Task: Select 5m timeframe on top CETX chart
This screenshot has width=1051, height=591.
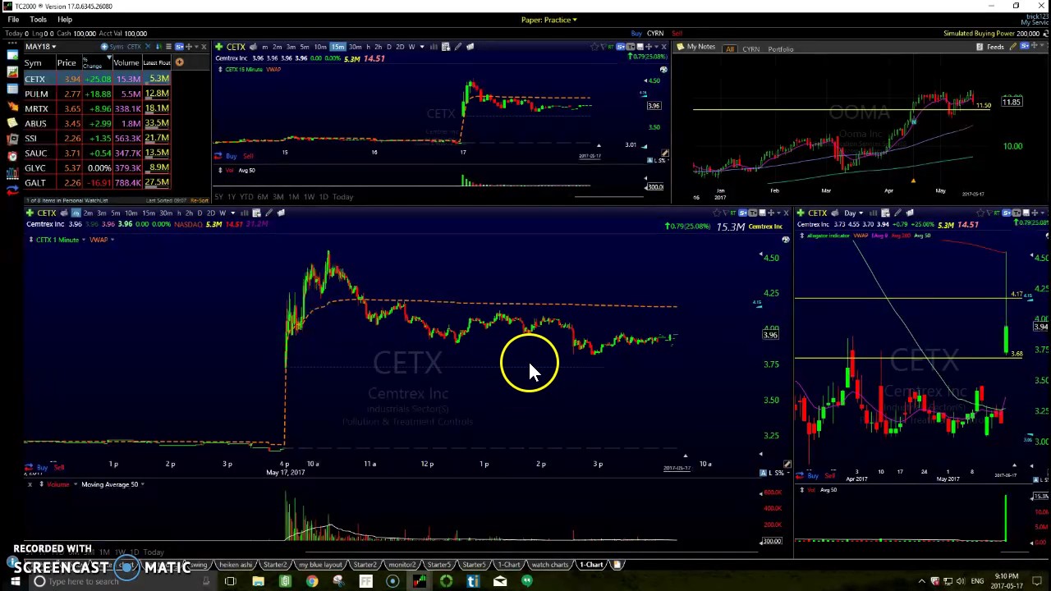Action: [305, 47]
